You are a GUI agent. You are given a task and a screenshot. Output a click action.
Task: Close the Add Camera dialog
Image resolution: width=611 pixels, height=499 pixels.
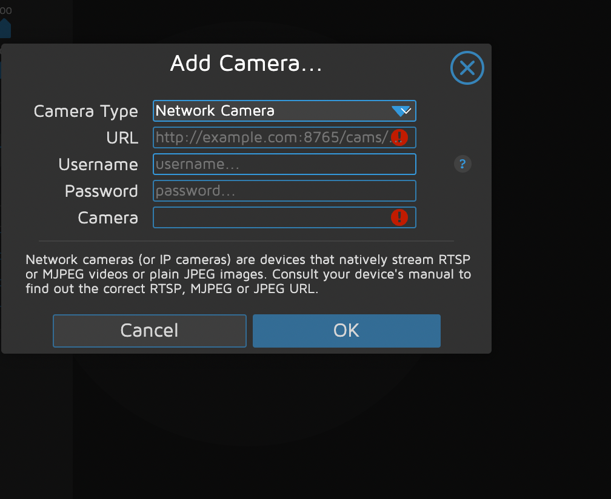pyautogui.click(x=467, y=68)
